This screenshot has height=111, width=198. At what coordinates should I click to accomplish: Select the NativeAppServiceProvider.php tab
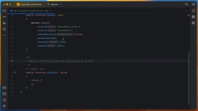(x=31, y=11)
